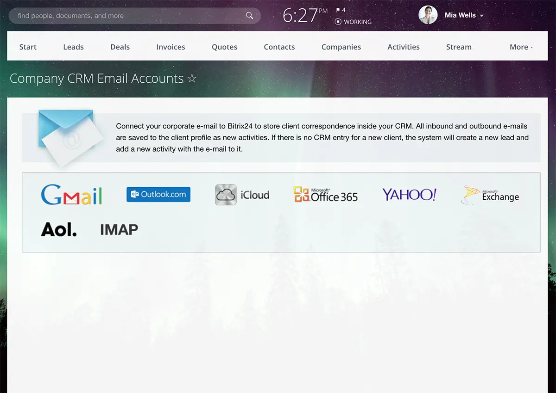Screen dimensions: 556x393
Task: Switch to the Invoices tab
Action: coord(171,47)
